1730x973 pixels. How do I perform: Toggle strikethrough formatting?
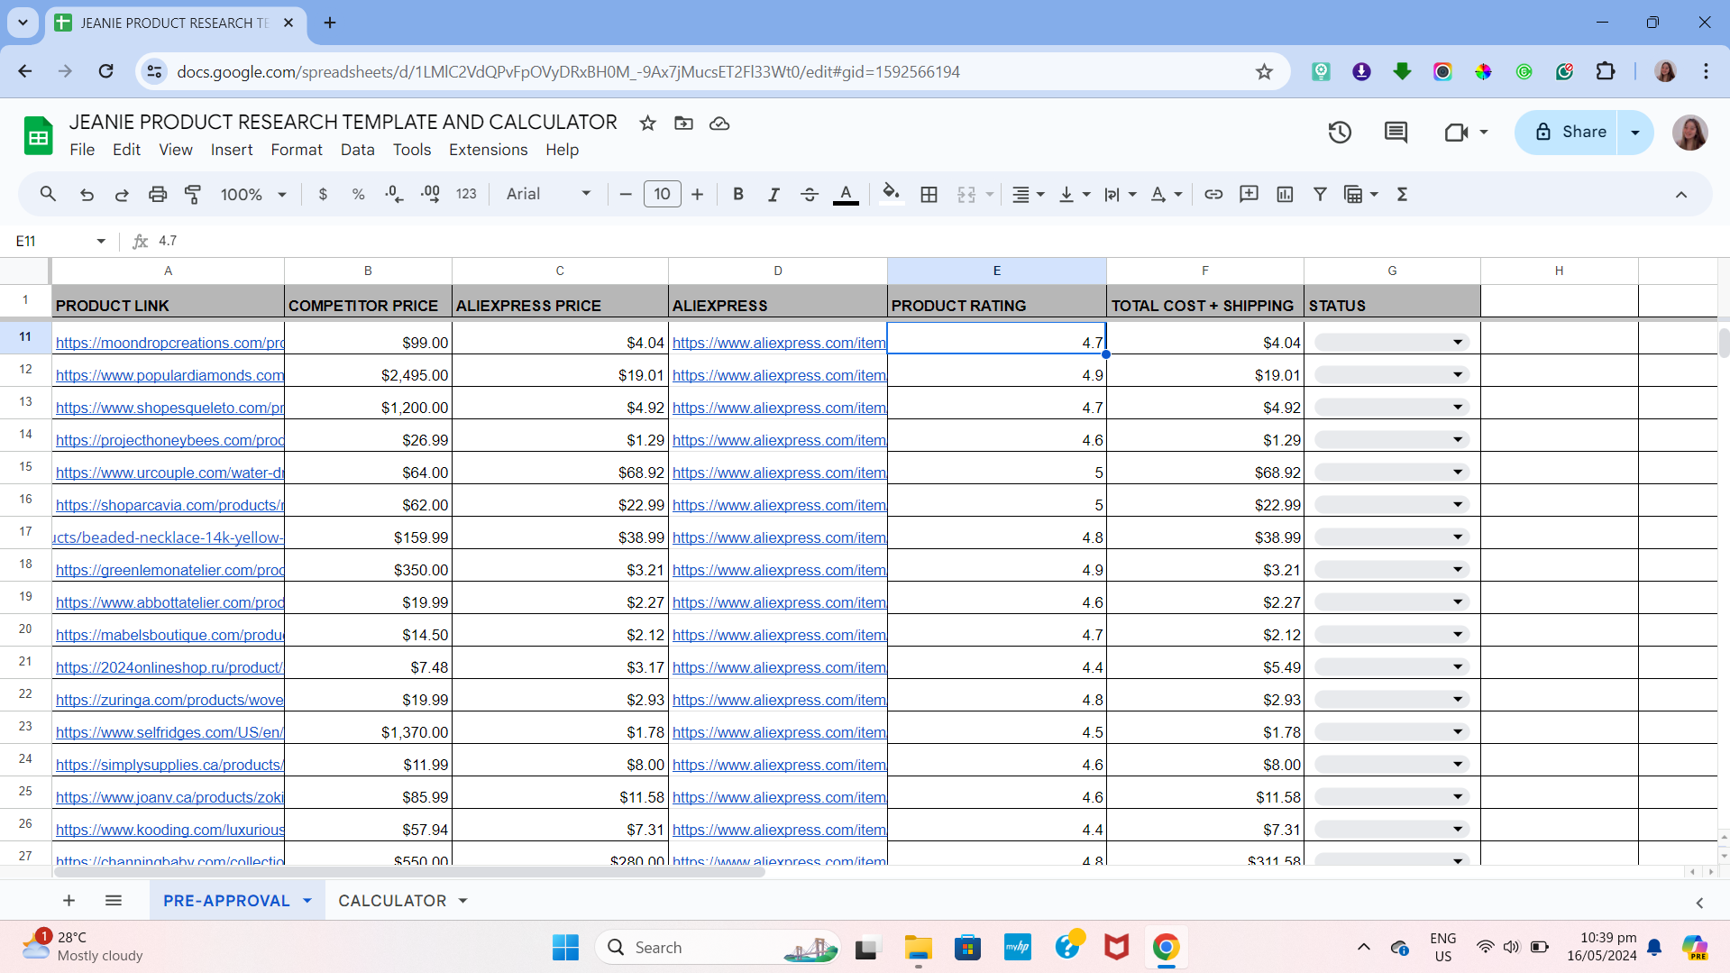tap(809, 194)
